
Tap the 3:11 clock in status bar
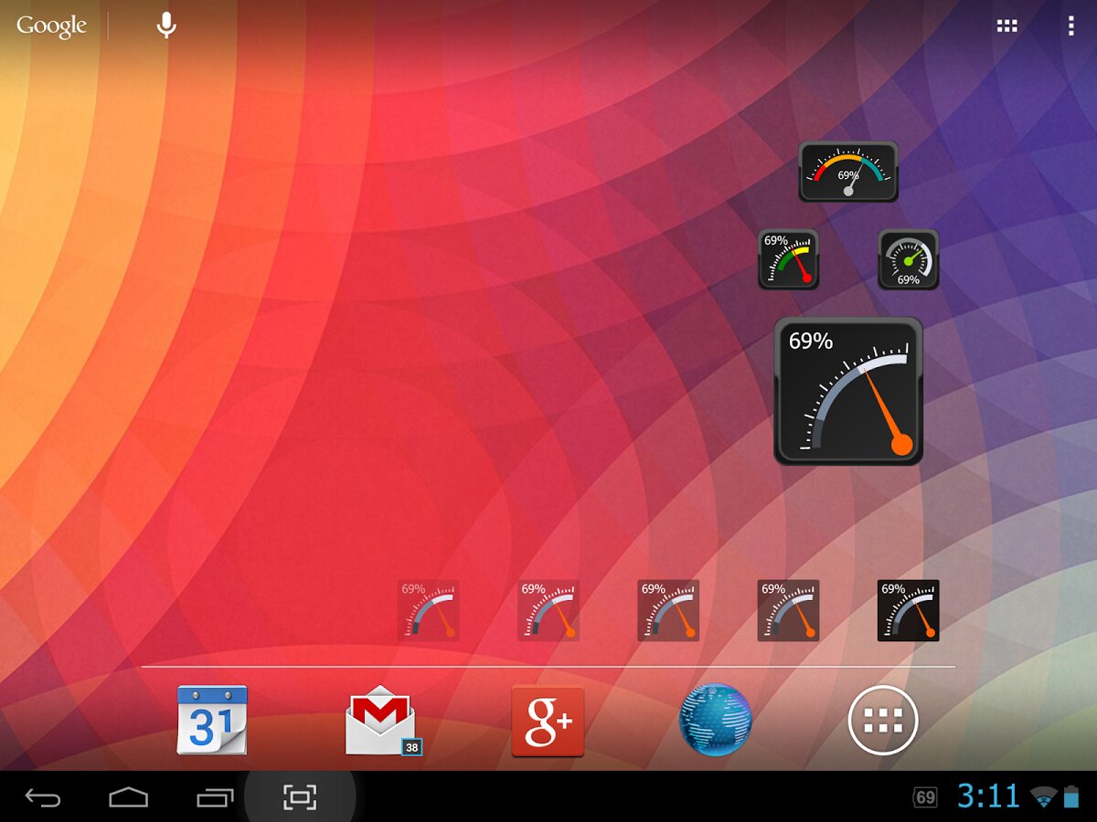[988, 796]
